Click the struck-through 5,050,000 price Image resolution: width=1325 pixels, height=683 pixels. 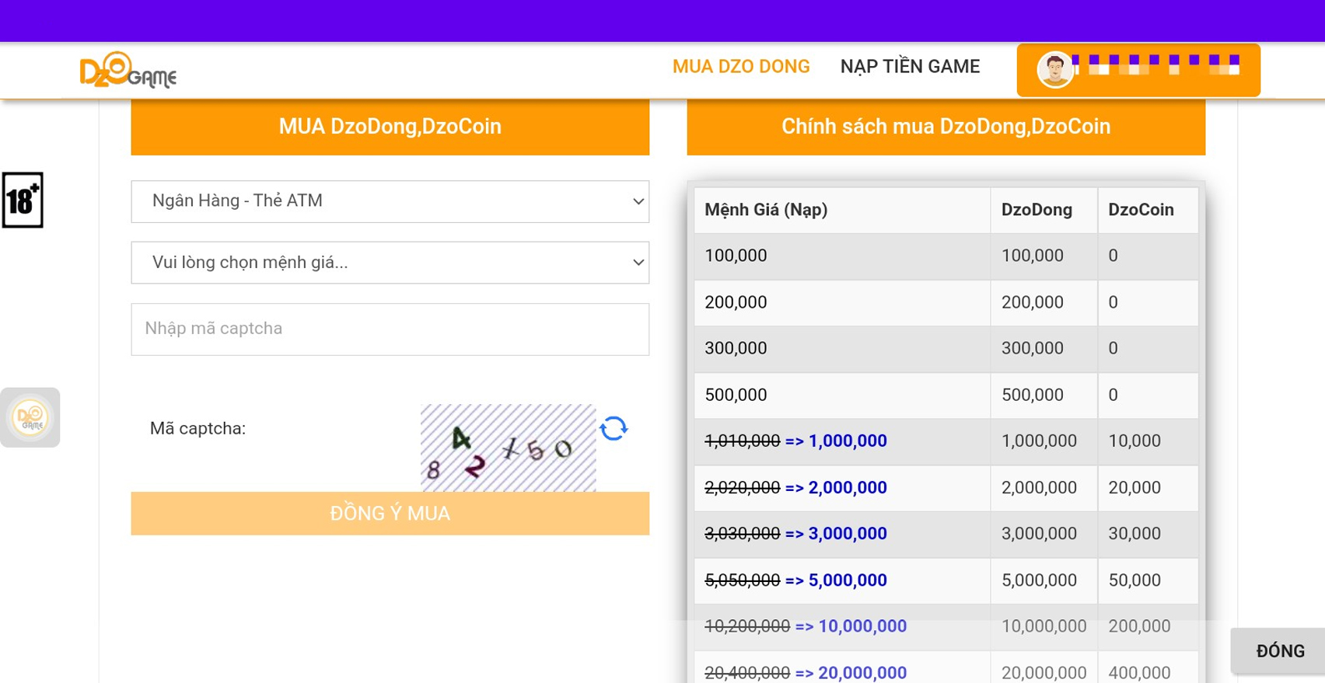[x=743, y=580]
